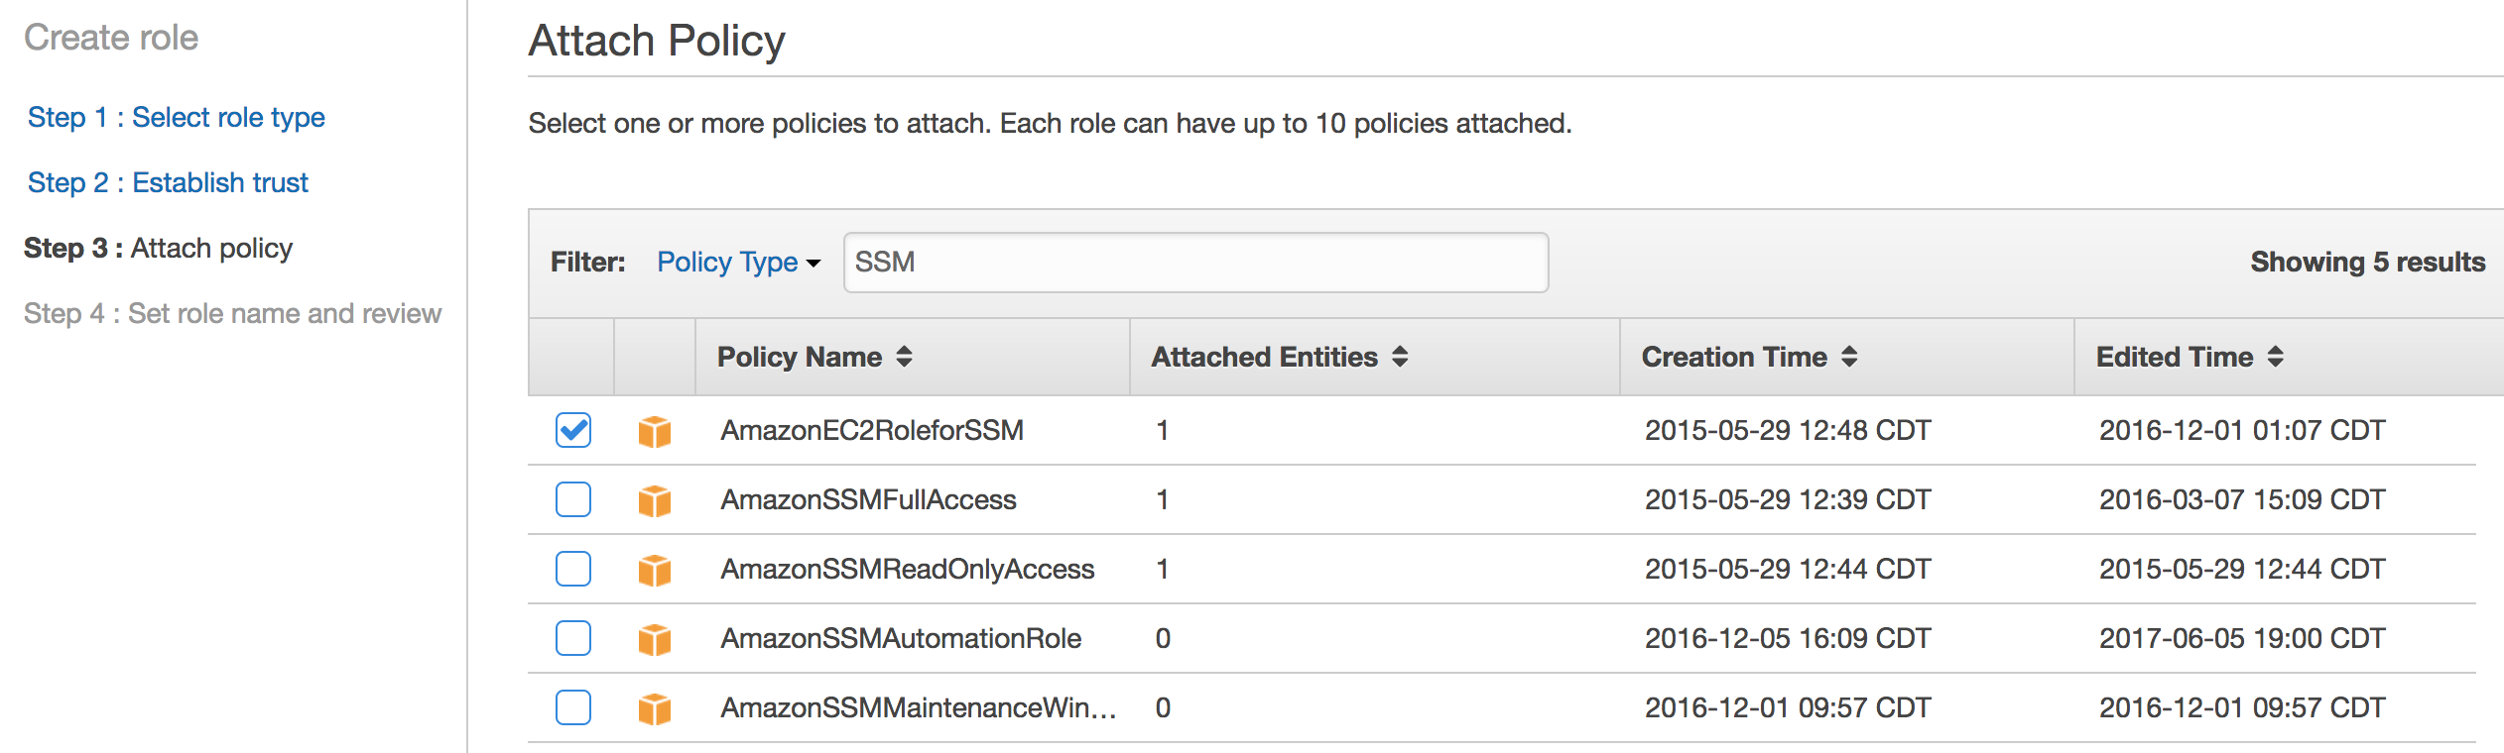This screenshot has width=2504, height=753.
Task: Click the AmazonSSMReadOnlyAccess policy box icon
Action: click(655, 570)
